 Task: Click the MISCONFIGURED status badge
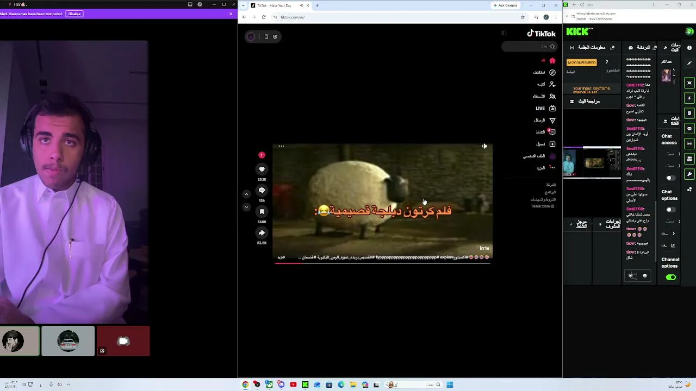581,62
